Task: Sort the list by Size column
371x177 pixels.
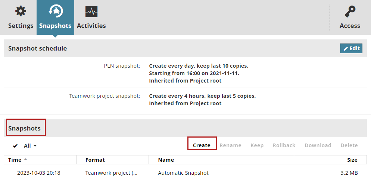Action: [x=352, y=160]
